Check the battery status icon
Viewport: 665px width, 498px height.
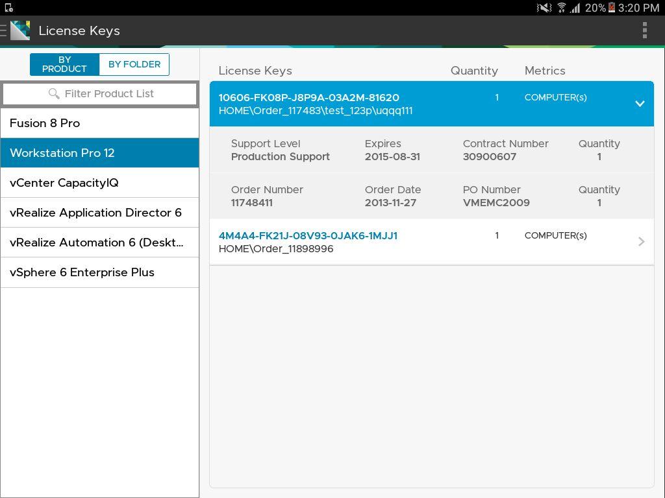612,8
